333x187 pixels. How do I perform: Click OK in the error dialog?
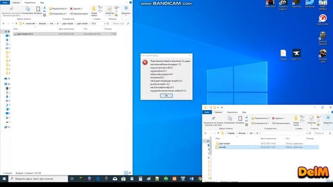(166, 96)
